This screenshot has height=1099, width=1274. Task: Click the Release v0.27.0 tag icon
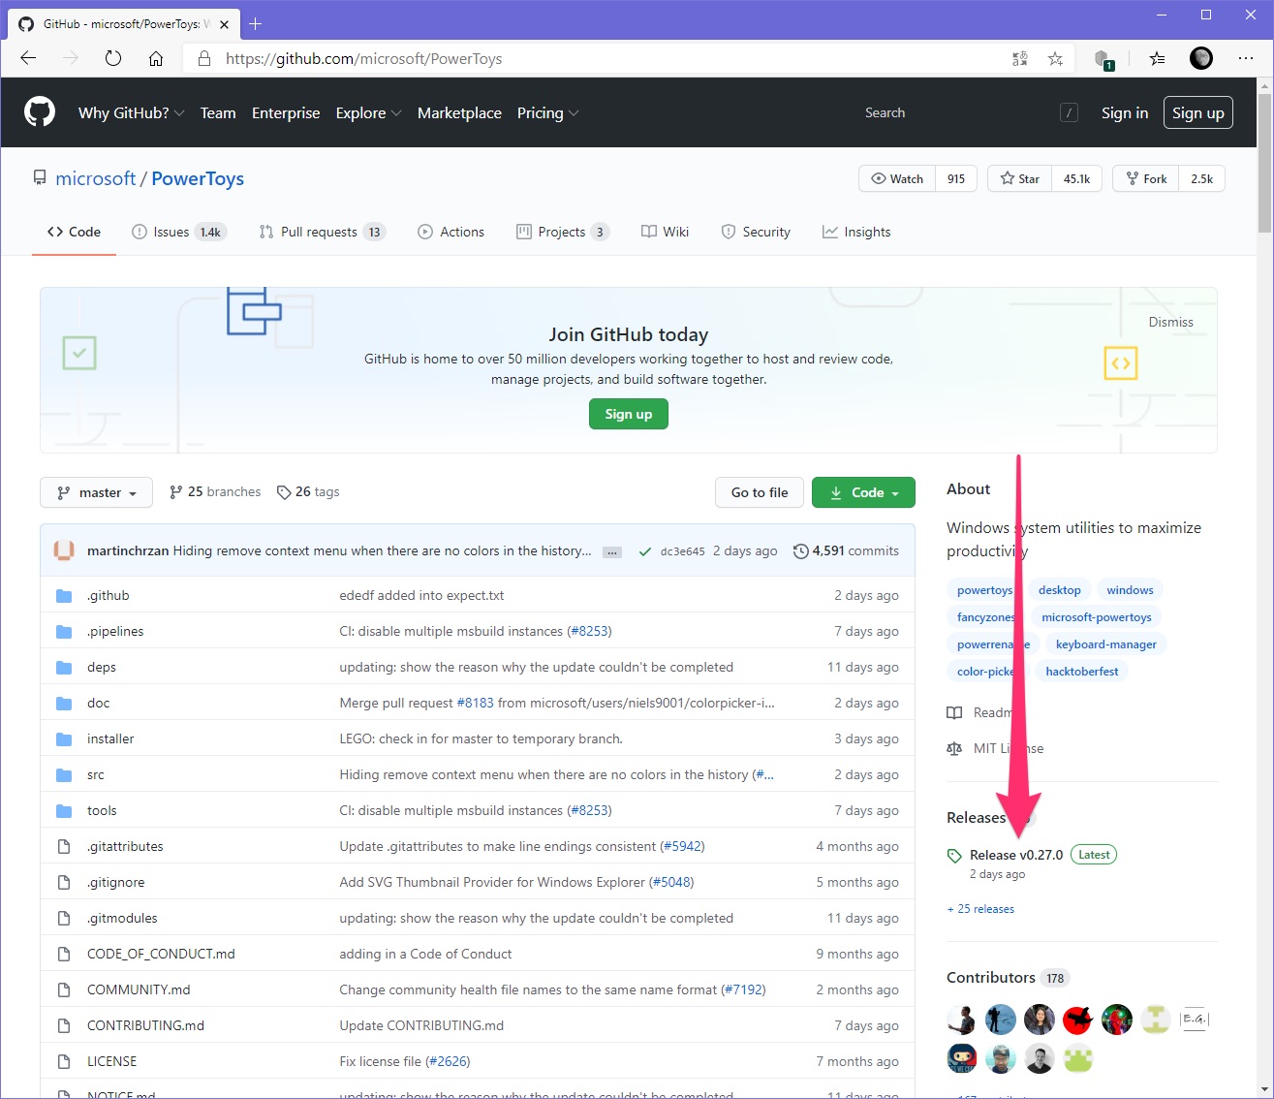coord(954,856)
